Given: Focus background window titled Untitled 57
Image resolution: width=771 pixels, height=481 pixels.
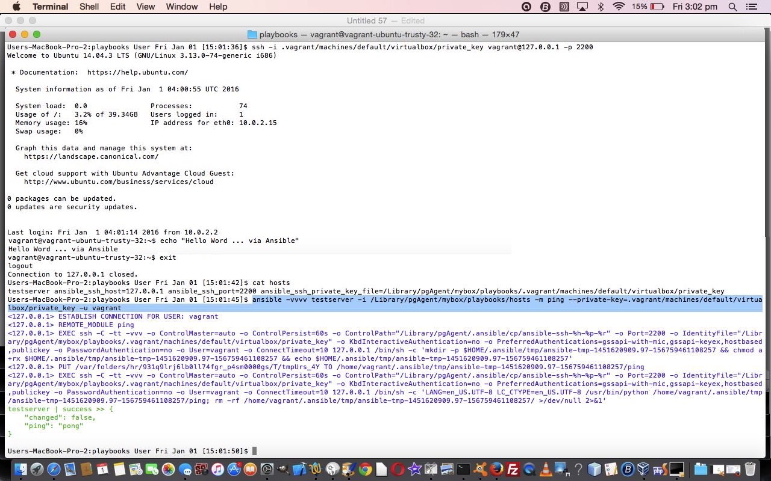Looking at the screenshot, I should 385,20.
